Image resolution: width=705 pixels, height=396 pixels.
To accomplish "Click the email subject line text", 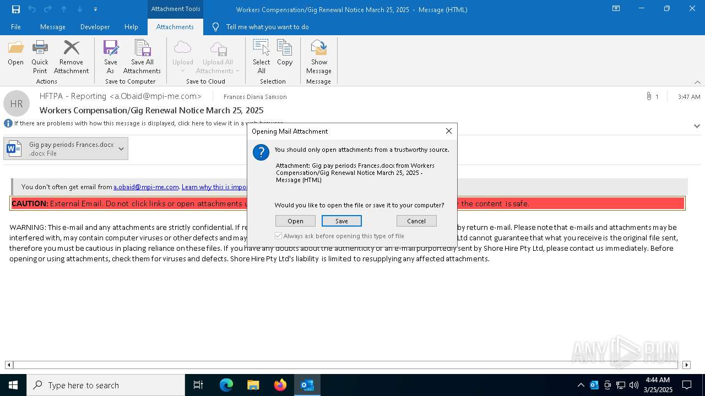I will tap(151, 110).
